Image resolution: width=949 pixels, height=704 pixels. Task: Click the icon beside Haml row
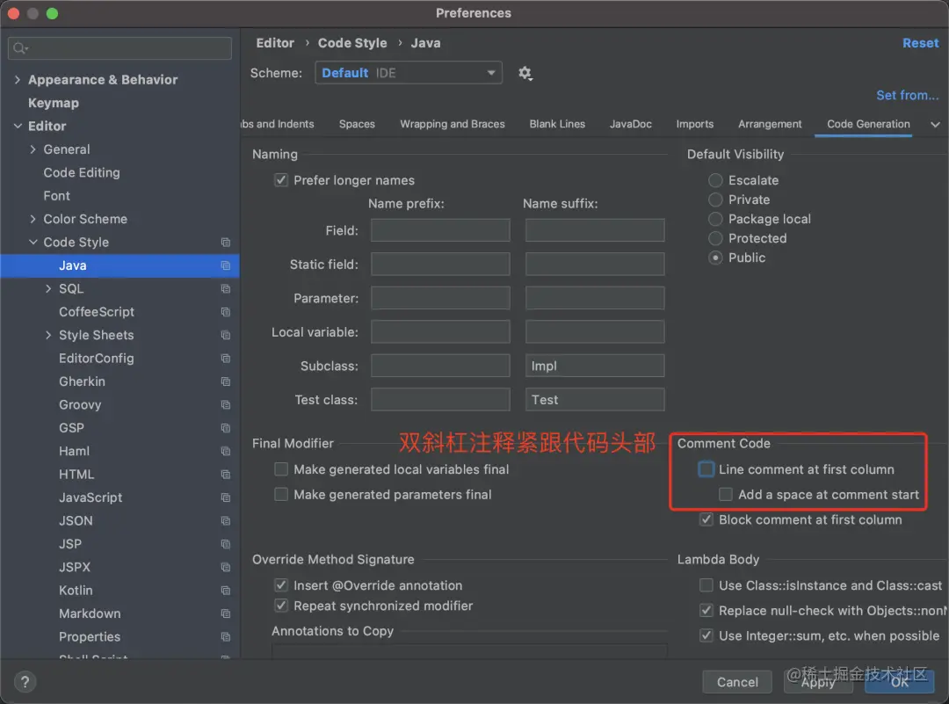point(226,452)
